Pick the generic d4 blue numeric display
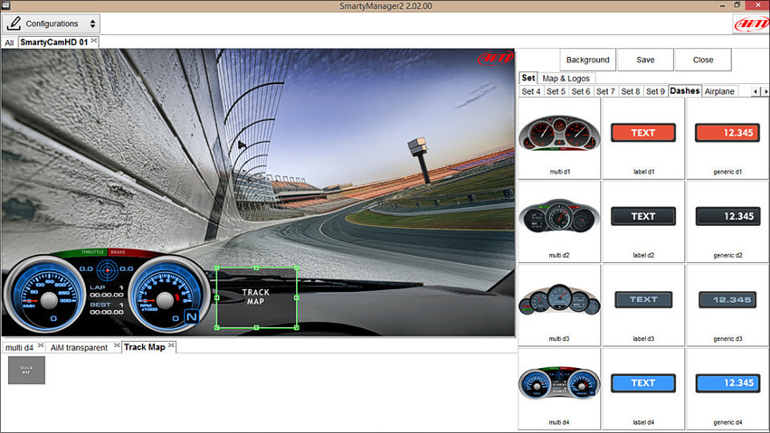770x433 pixels. (727, 383)
